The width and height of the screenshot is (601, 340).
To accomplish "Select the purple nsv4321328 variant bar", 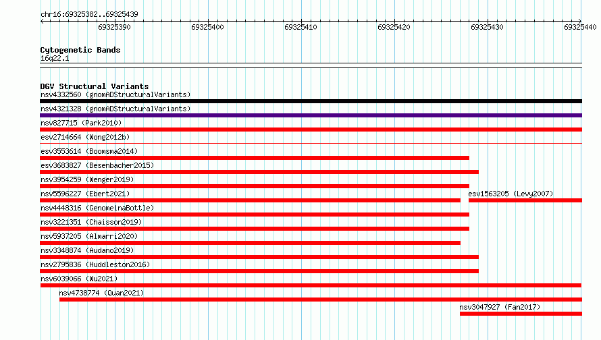I will click(311, 115).
